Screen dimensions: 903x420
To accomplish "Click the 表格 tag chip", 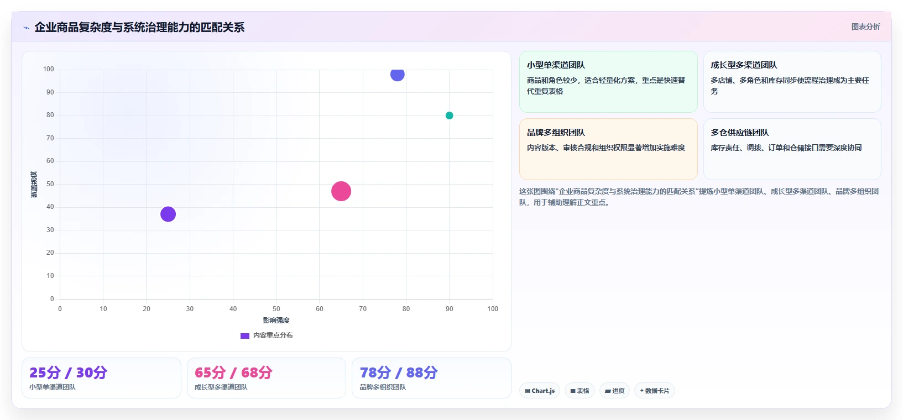I will pos(580,391).
